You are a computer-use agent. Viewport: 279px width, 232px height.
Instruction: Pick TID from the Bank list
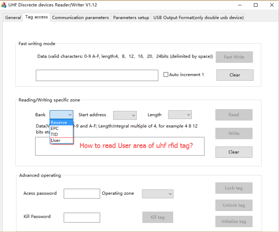tap(55, 134)
